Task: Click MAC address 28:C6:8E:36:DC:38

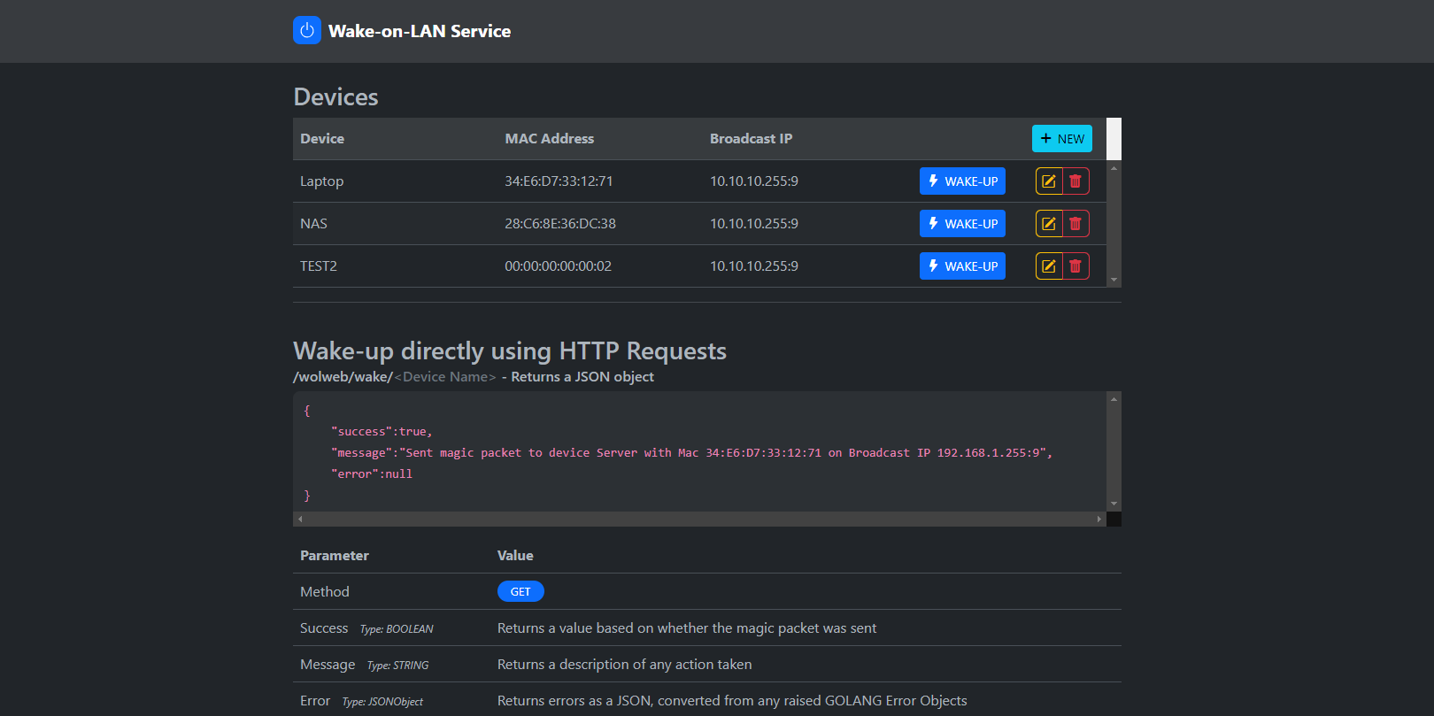Action: (560, 224)
